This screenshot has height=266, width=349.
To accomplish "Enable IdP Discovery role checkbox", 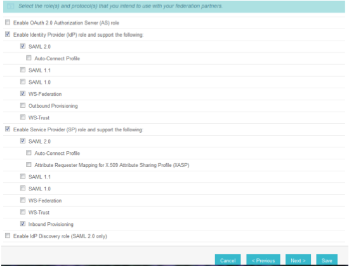I will tap(8, 236).
